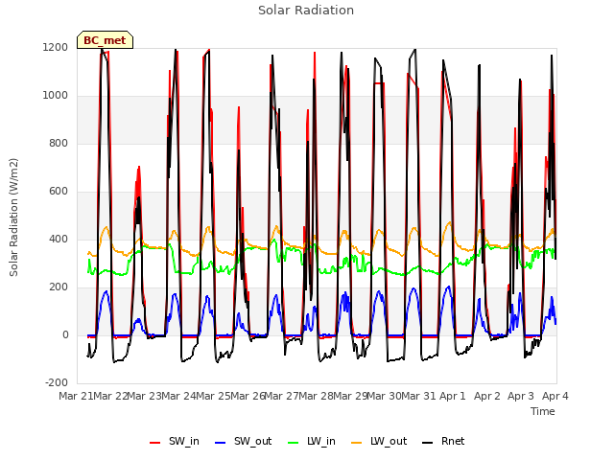Screen dimensions: 614x460
Task: Click the blue SW_out legend swatch
Action: click(x=221, y=443)
